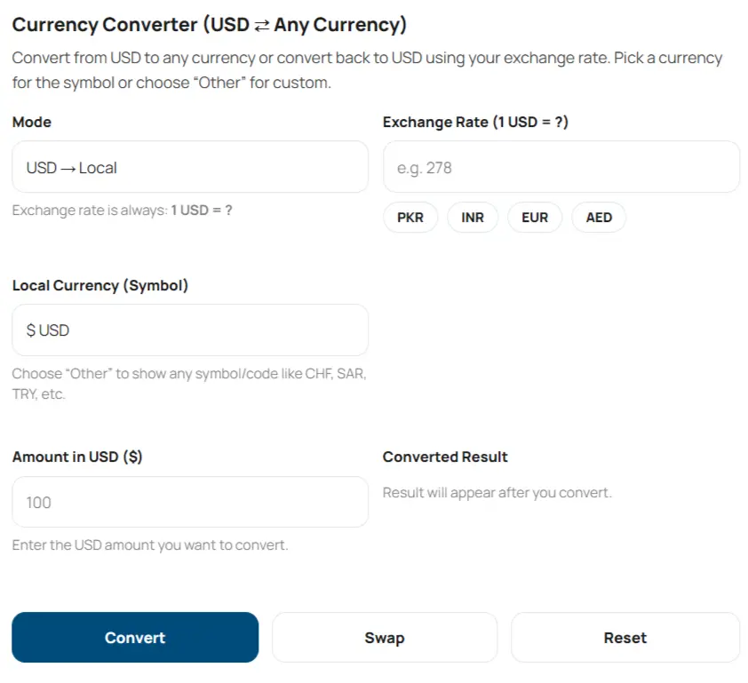Select the INR quick-rate chip

tap(473, 217)
